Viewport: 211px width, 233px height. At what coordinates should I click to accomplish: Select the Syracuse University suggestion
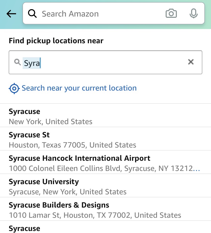tap(44, 182)
